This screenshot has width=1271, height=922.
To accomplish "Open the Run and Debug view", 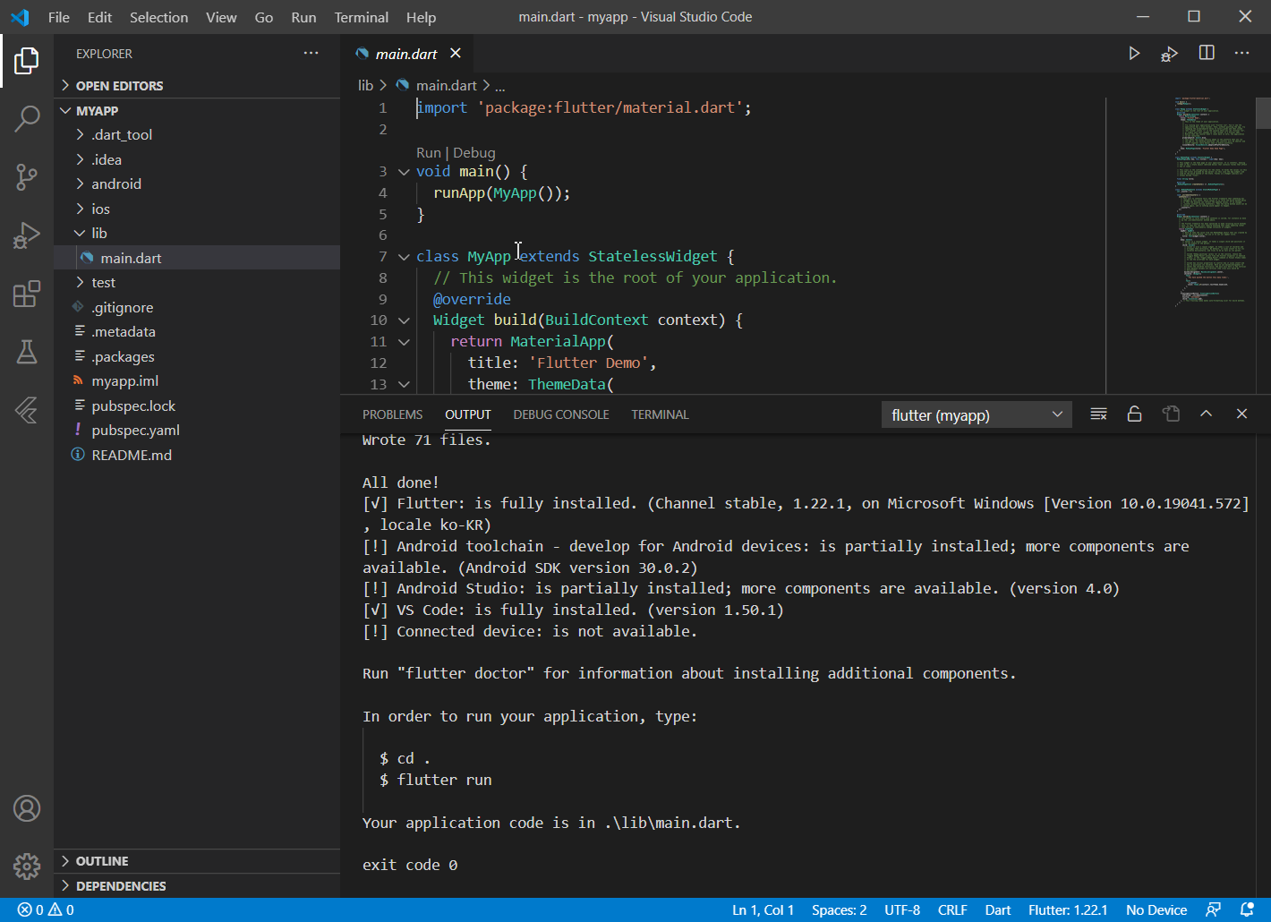I will (27, 235).
